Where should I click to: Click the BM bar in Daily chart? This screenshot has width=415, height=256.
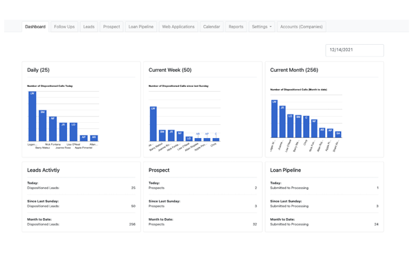(43, 126)
